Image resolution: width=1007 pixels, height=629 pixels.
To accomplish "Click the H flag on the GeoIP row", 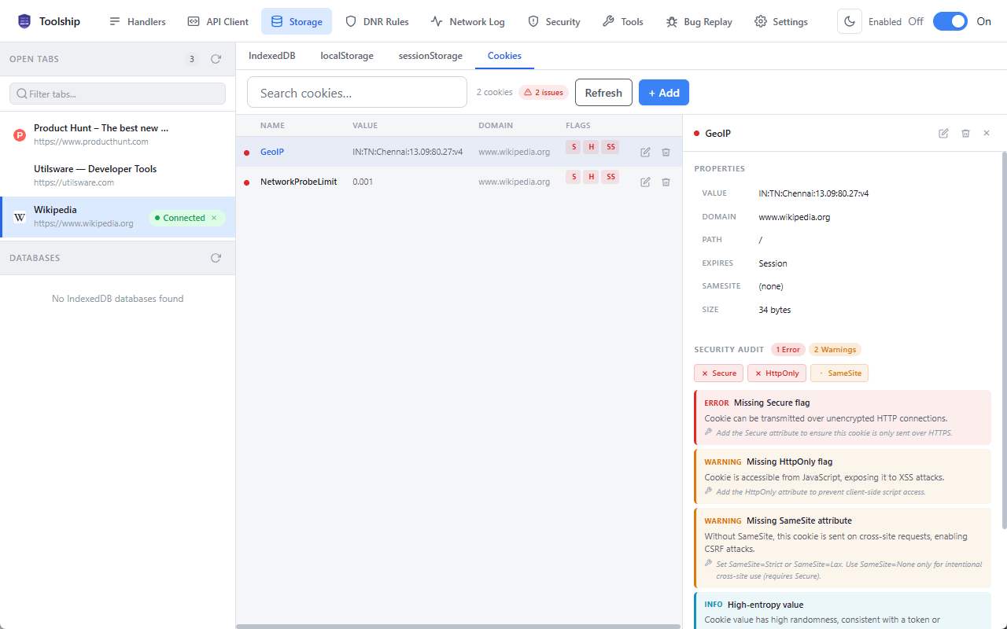I will click(x=592, y=147).
